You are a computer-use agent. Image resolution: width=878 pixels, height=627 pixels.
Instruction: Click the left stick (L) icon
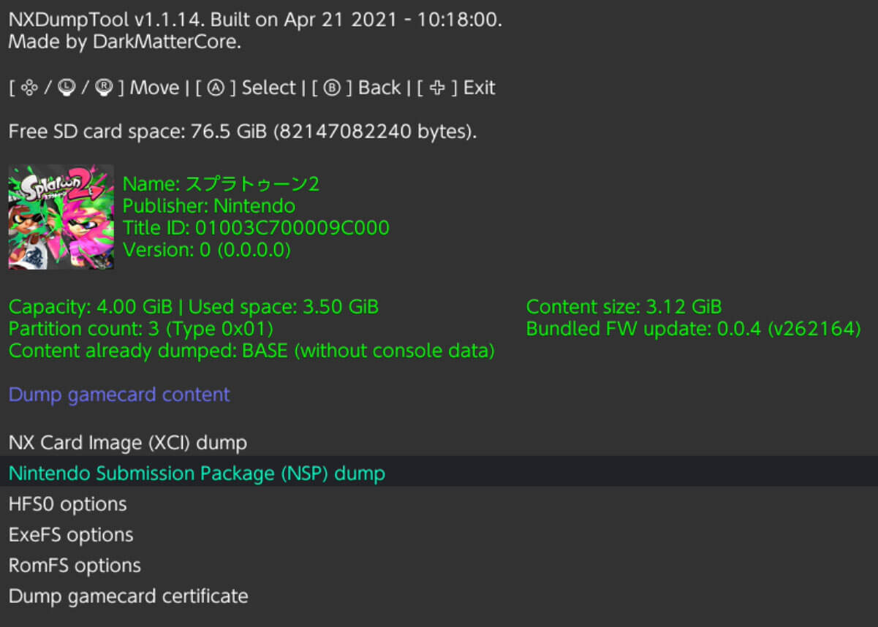click(67, 88)
